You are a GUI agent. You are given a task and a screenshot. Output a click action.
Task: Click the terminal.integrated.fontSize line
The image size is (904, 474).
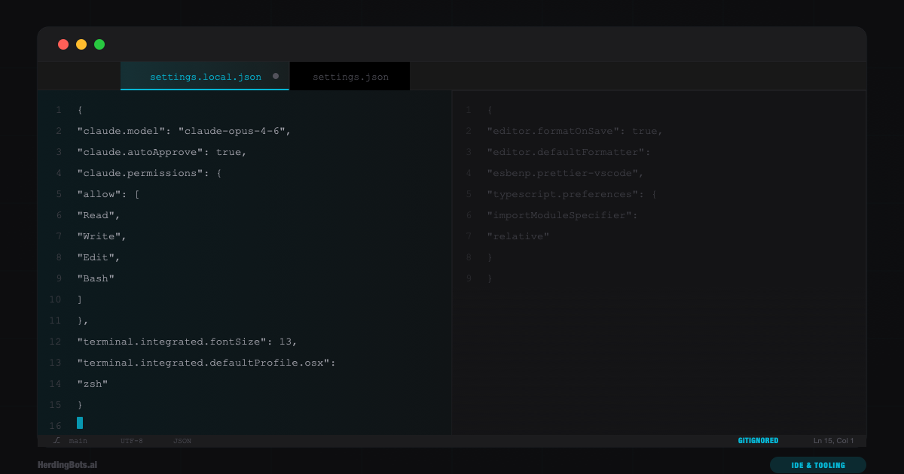[x=188, y=342]
